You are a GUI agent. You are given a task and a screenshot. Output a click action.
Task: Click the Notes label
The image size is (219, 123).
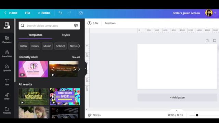[96, 115]
